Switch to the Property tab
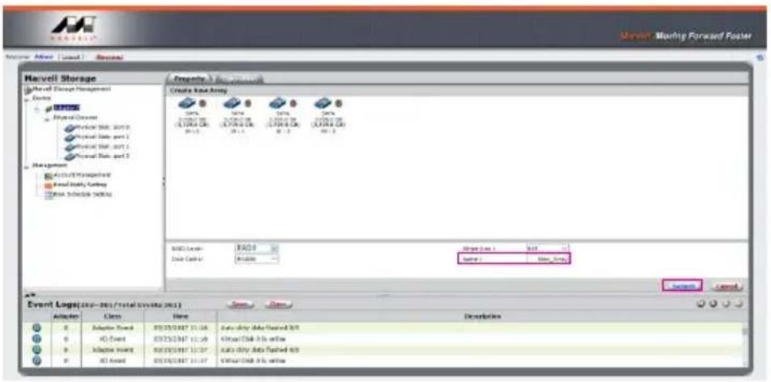 tap(189, 79)
